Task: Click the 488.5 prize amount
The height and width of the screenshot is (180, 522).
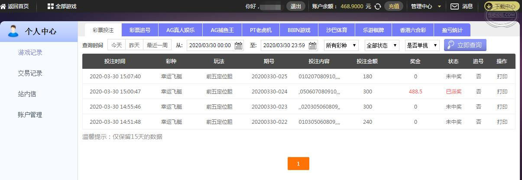Action: pyautogui.click(x=415, y=92)
